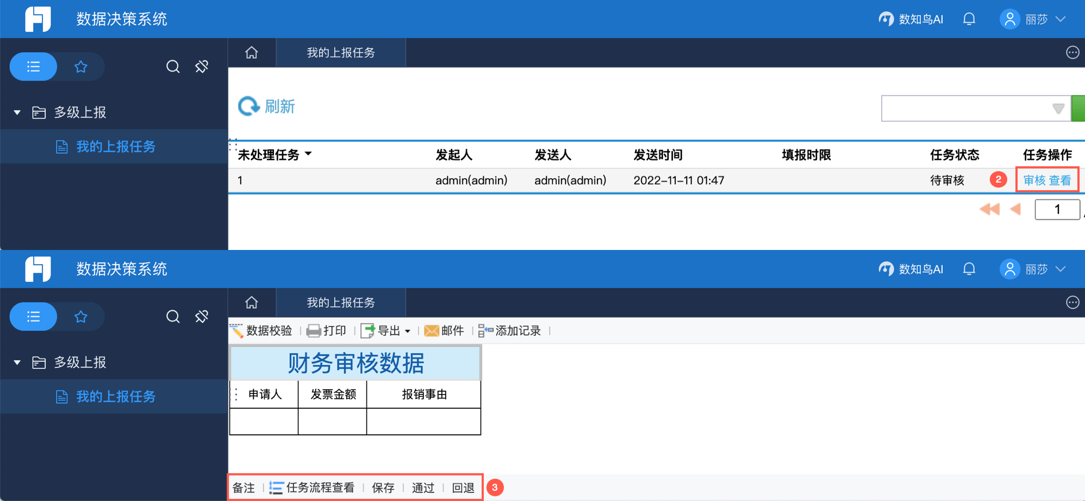Select the favorites star view in top sidebar
Screen dimensions: 1085x501
81,67
